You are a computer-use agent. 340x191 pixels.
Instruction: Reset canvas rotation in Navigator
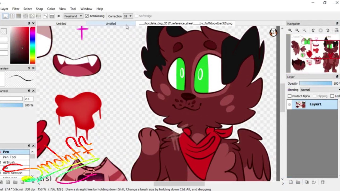tap(320, 31)
